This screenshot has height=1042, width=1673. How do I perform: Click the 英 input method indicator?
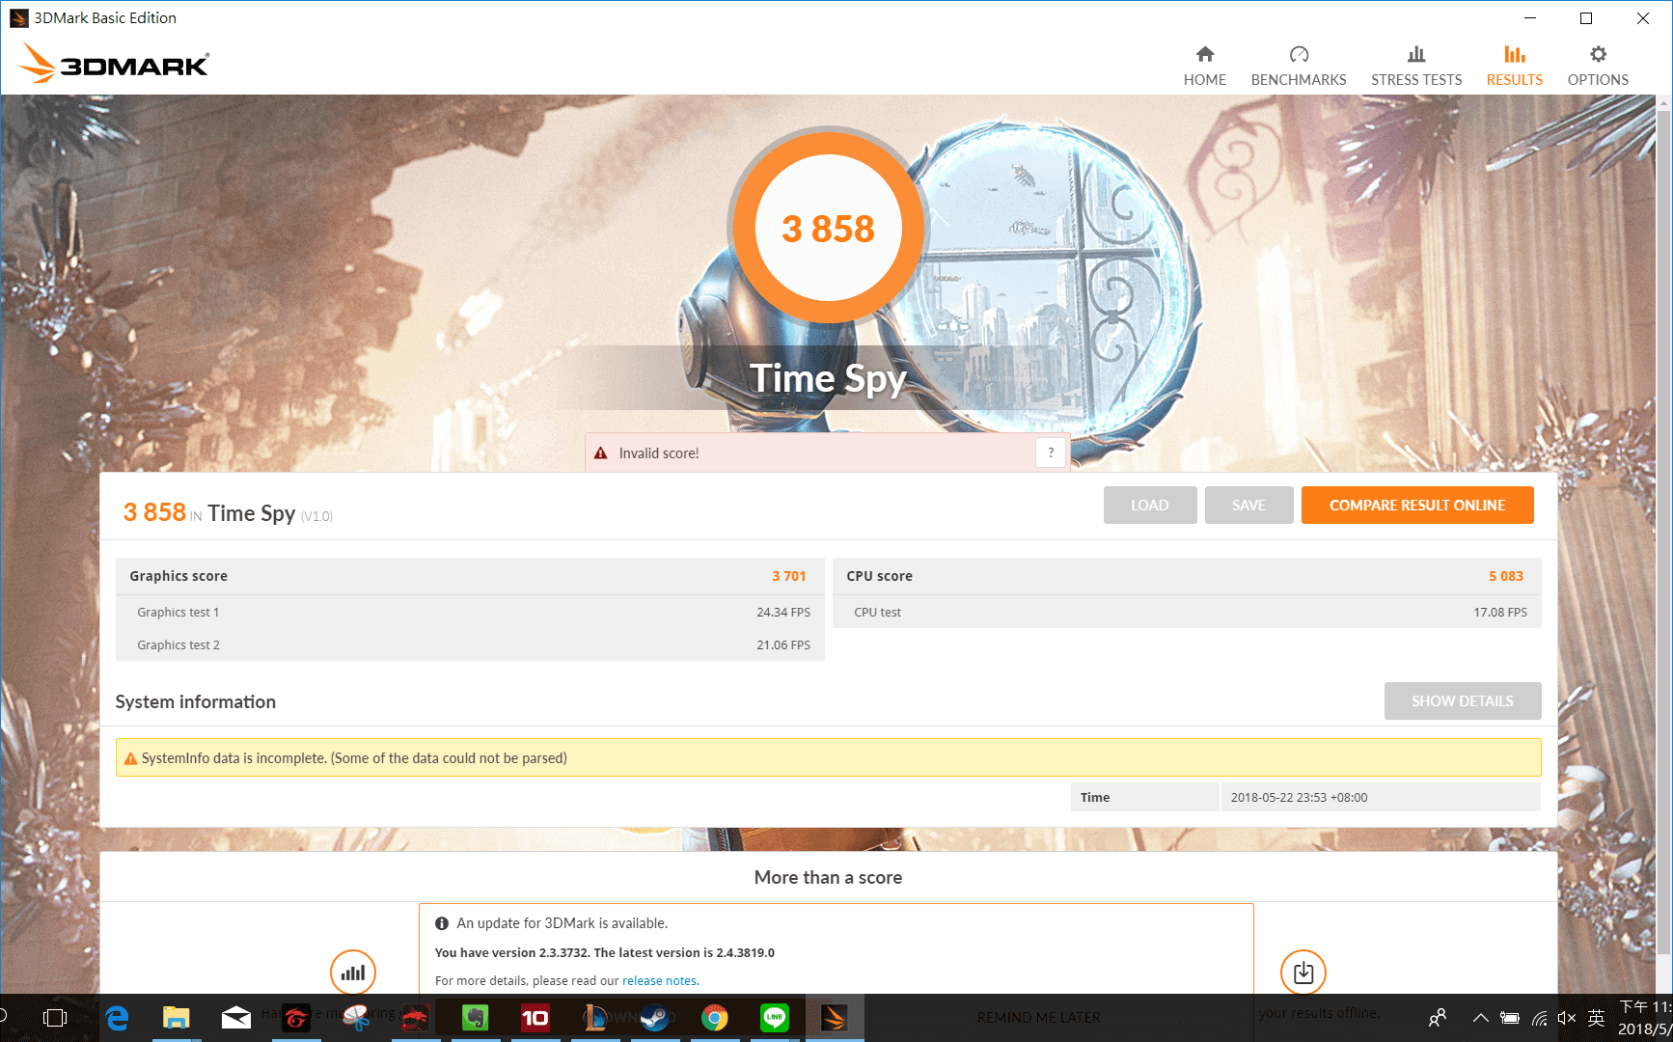[1597, 1018]
